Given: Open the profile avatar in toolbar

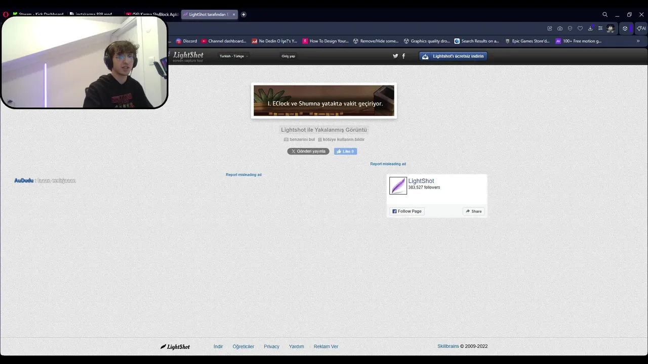Looking at the screenshot, I should [611, 28].
